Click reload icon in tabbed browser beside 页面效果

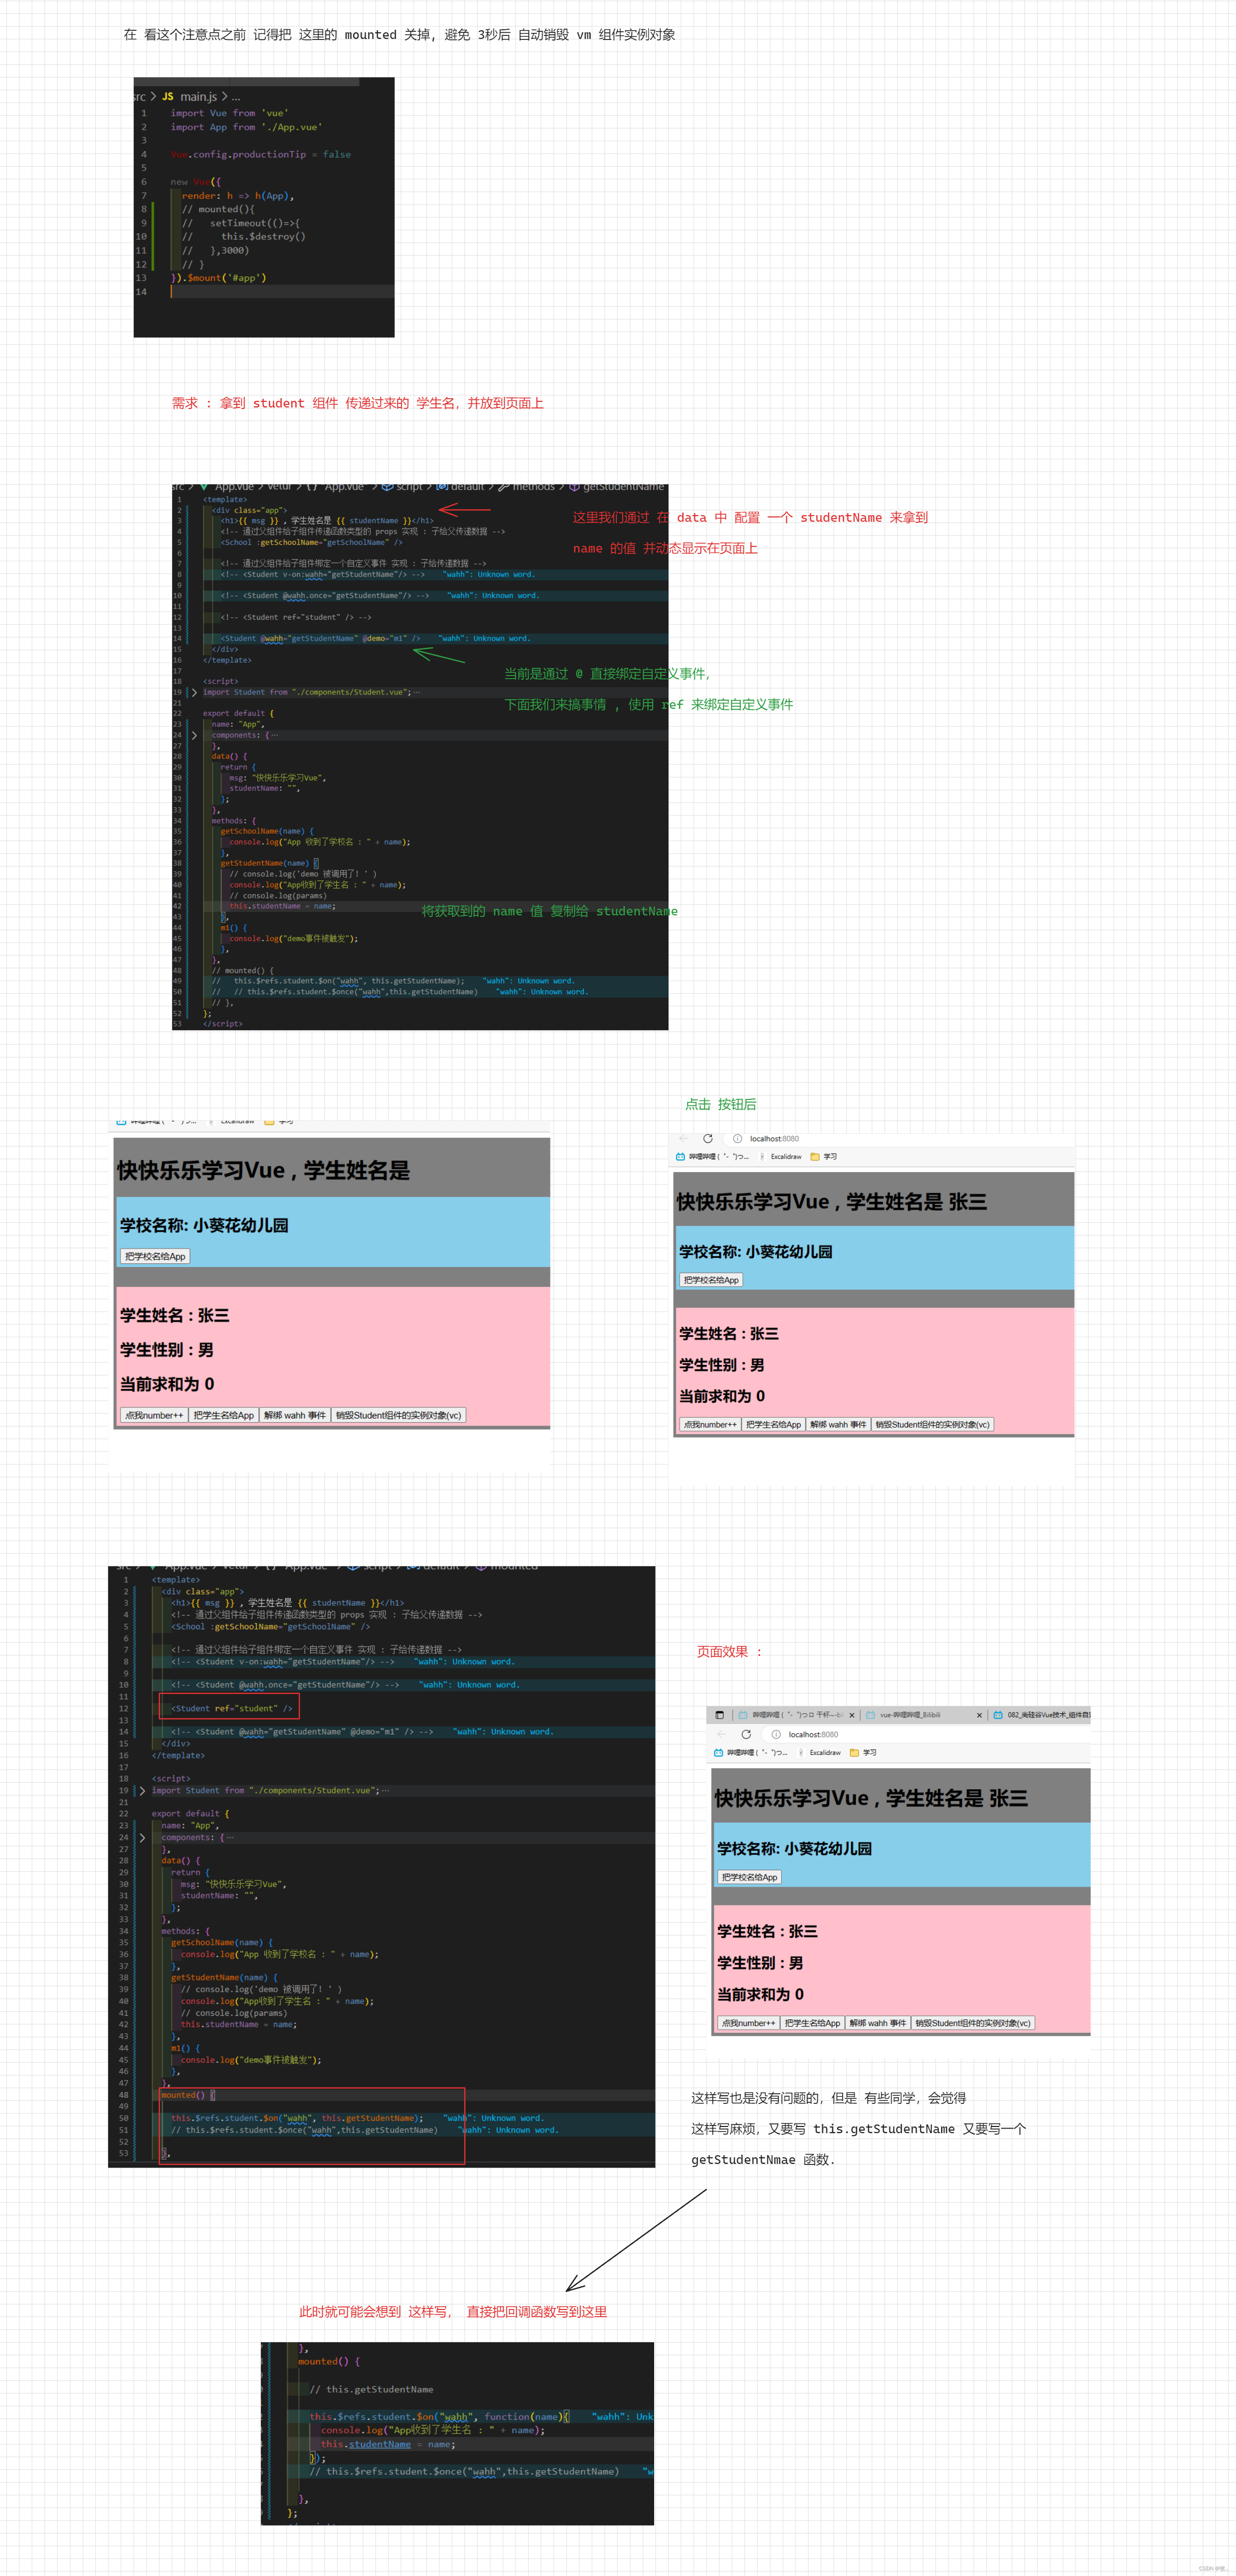(x=746, y=1734)
